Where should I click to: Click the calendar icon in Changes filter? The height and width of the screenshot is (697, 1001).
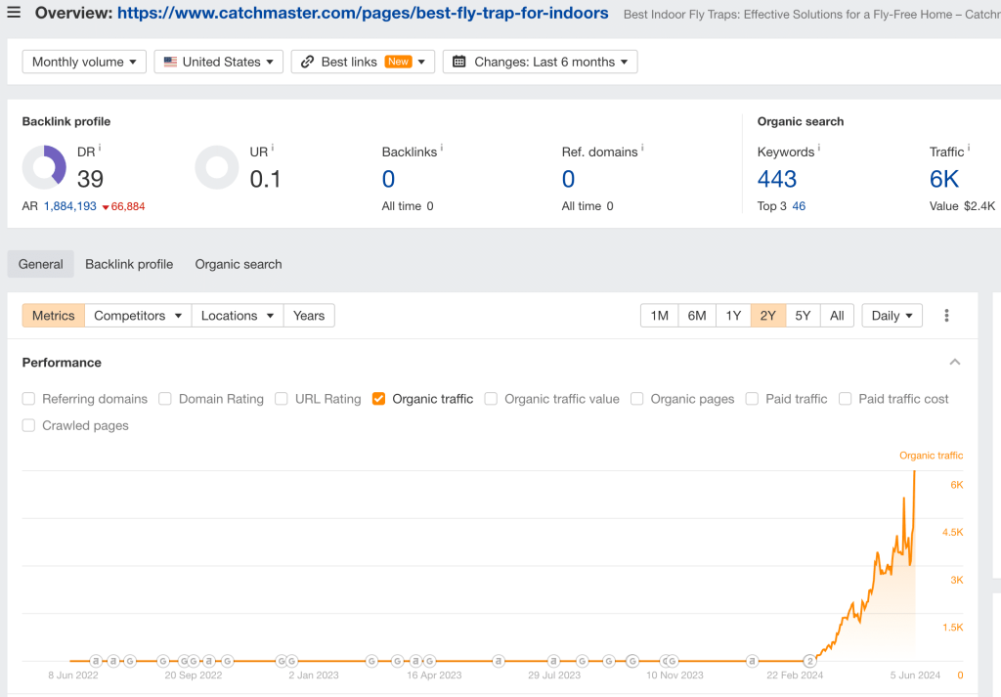(459, 62)
